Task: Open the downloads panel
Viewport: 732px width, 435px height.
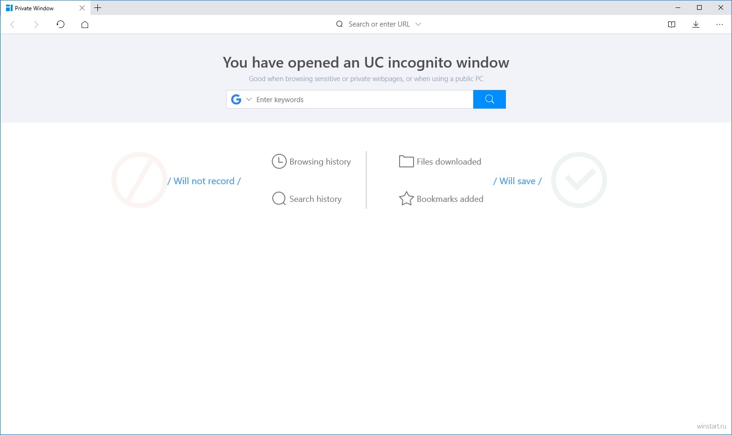Action: pos(696,24)
